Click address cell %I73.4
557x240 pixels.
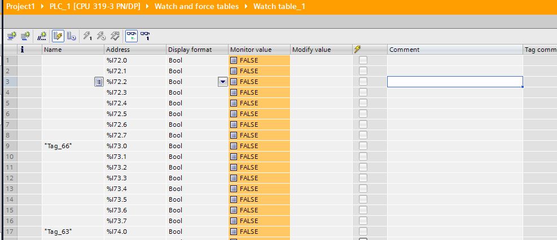pyautogui.click(x=135, y=189)
